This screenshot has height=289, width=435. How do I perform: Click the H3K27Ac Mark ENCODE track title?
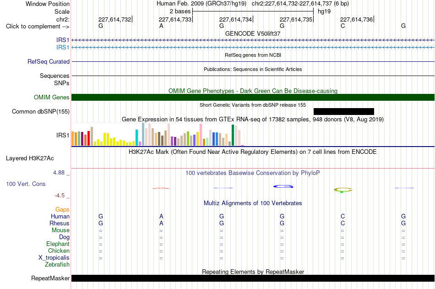coord(253,152)
